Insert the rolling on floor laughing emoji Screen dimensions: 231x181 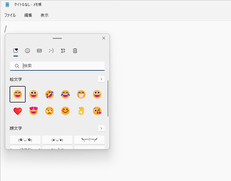click(x=49, y=94)
